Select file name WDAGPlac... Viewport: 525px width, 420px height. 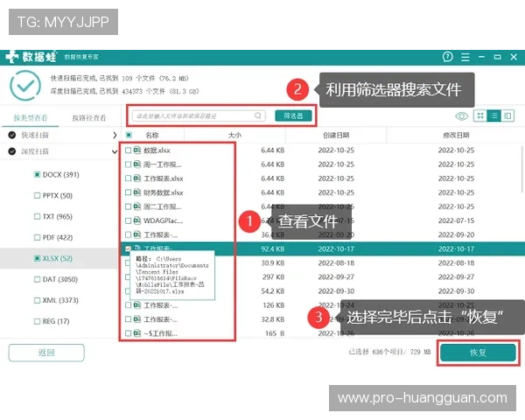click(x=163, y=220)
